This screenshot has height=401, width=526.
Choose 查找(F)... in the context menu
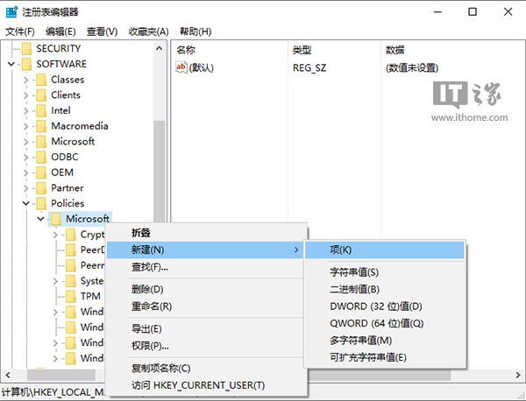tap(207, 267)
